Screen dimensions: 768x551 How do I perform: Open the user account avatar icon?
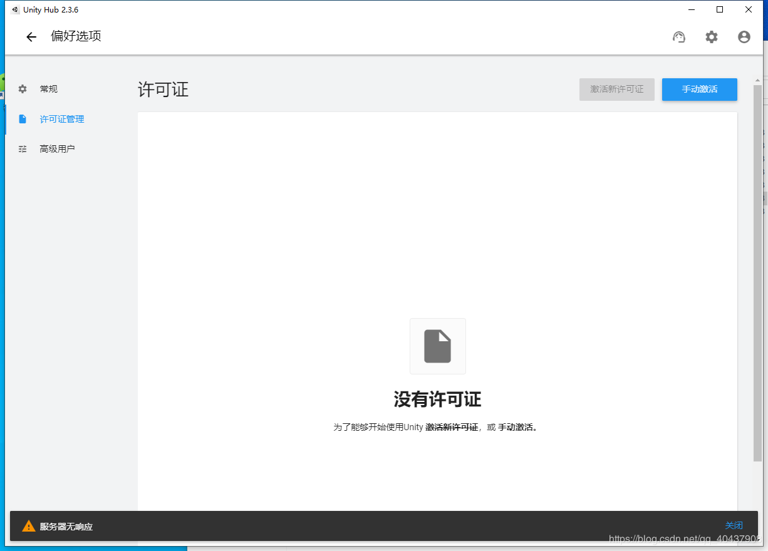tap(744, 37)
